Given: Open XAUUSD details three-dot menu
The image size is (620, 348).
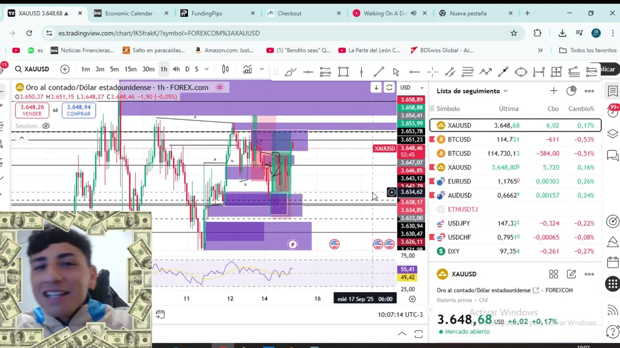Looking at the screenshot, I should pos(589,274).
